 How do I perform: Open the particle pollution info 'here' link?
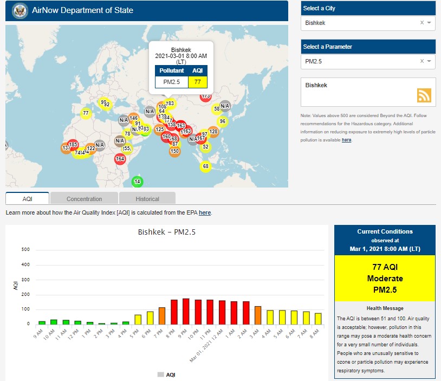pos(346,140)
